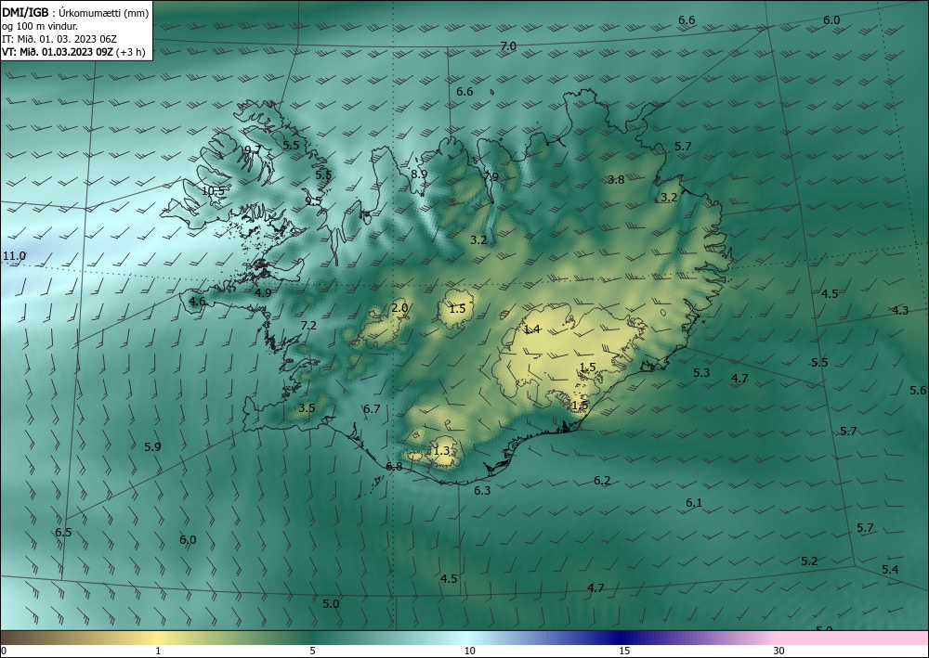Click the colorbar label 15
Screen dimensions: 929x658
click(624, 651)
